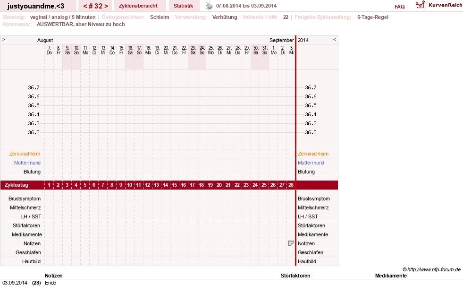The image size is (463, 294).
Task: Click the comment AUSWERTBAR, aber Niveau zu hoch
Action: tap(81, 24)
